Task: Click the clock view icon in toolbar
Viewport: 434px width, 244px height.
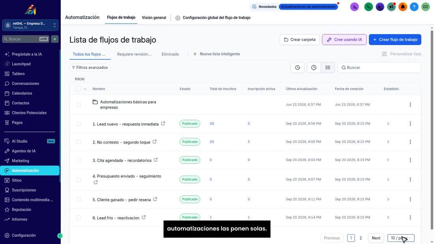Action: (314, 68)
